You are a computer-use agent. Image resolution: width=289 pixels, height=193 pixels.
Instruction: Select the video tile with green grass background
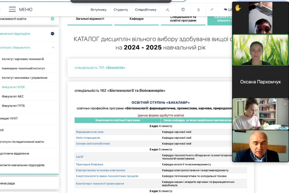[260, 50]
